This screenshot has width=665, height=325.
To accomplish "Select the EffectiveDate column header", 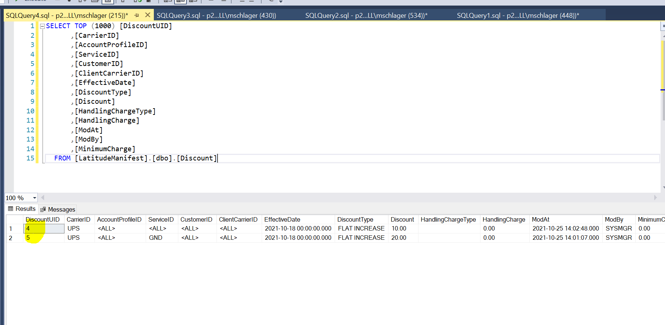I will coord(282,219).
